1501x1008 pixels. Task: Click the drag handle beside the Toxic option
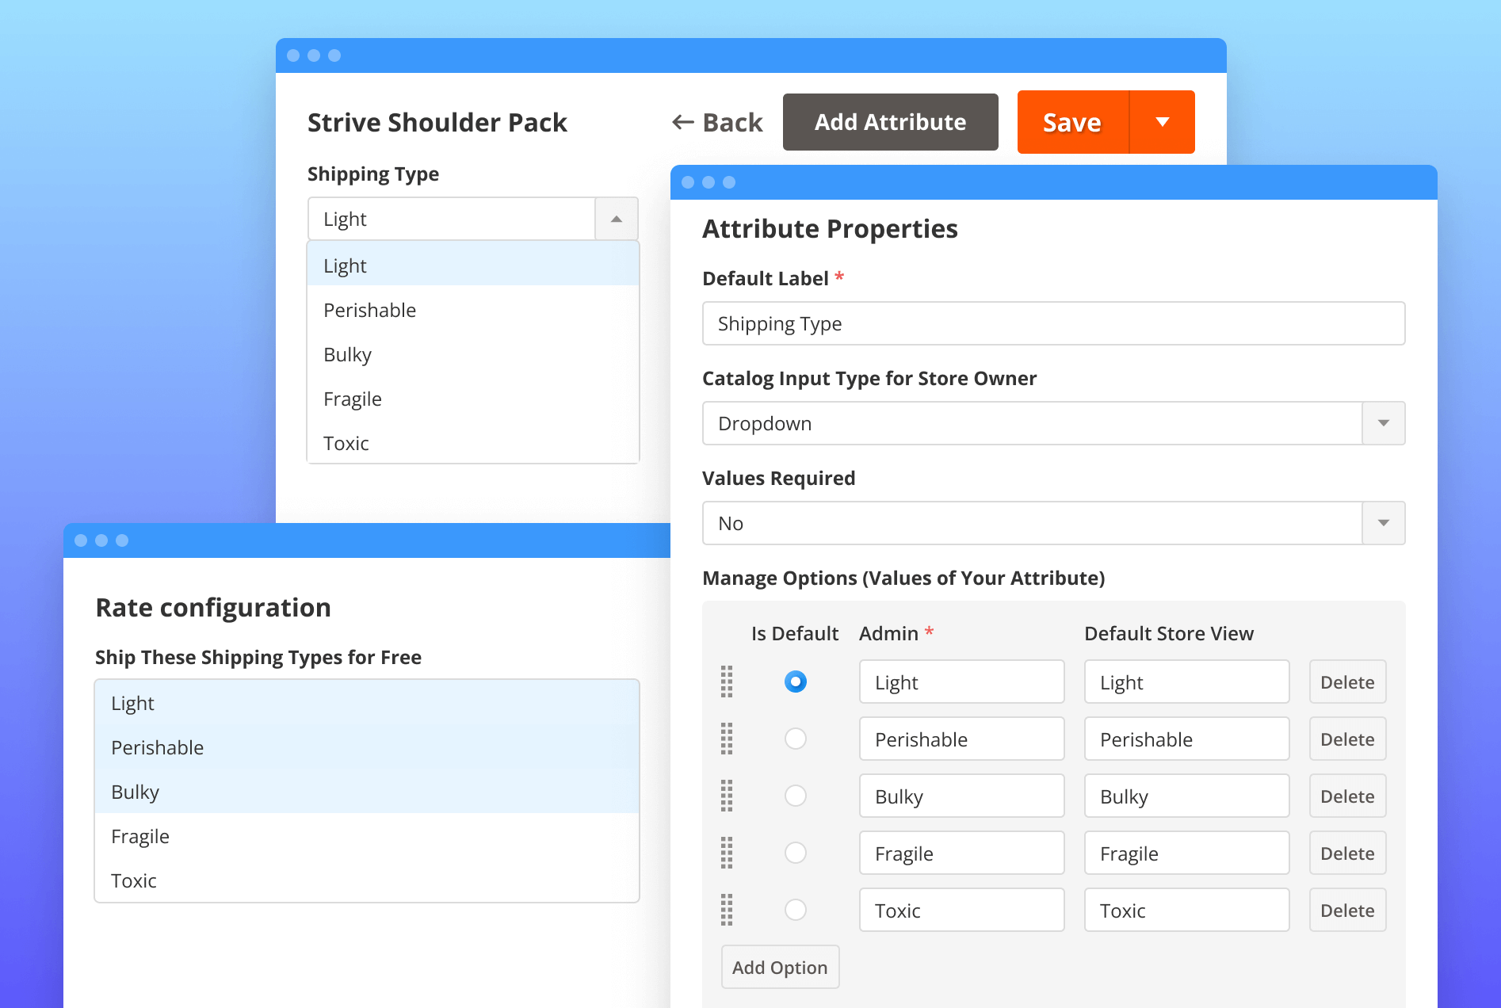728,910
